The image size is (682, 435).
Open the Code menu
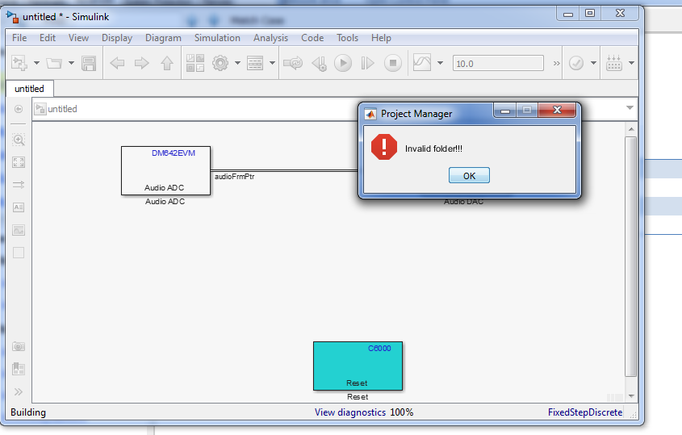312,38
